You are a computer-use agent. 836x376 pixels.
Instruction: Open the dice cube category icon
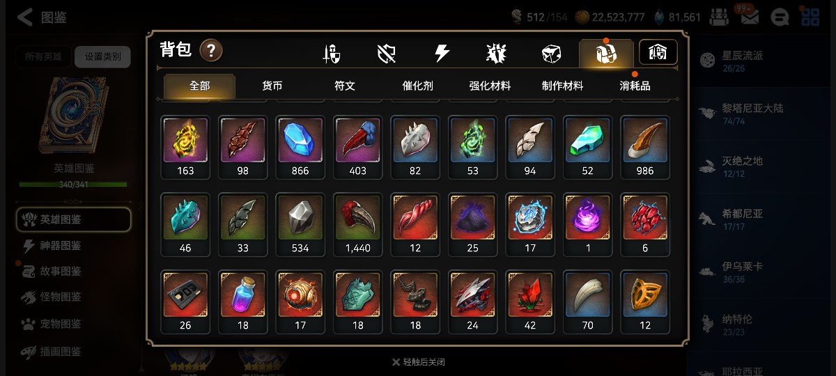pos(551,54)
